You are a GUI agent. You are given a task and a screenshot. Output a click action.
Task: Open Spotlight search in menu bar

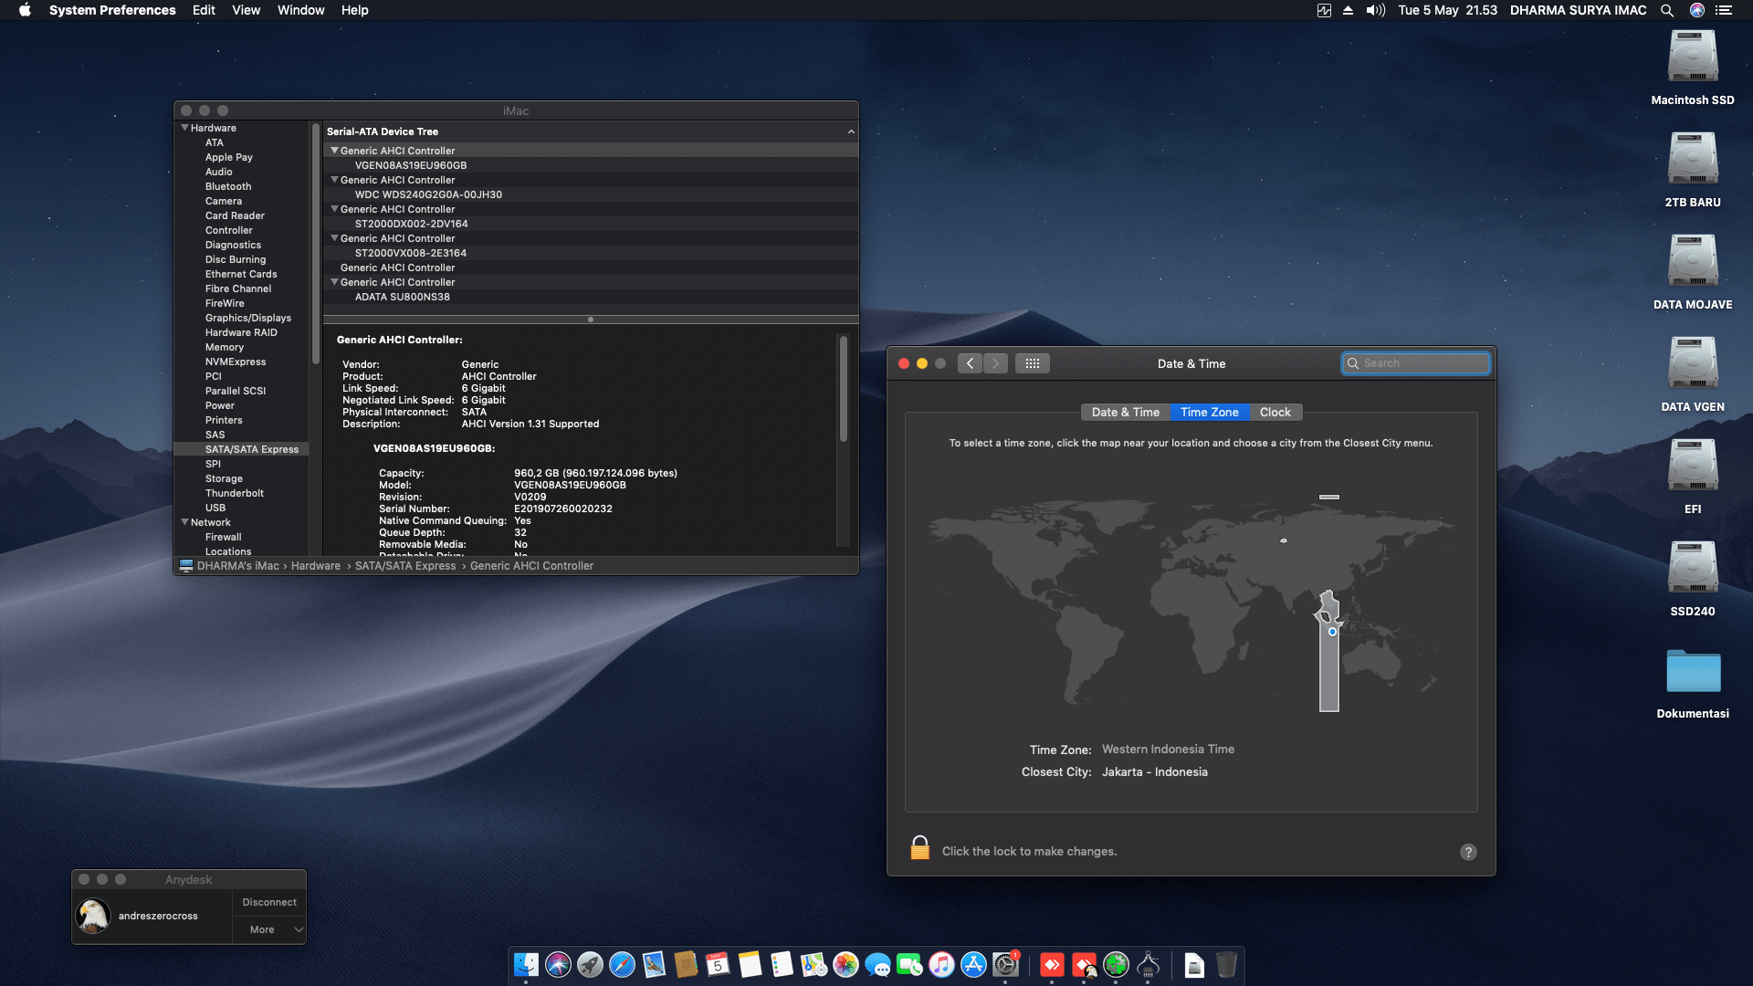[1666, 10]
